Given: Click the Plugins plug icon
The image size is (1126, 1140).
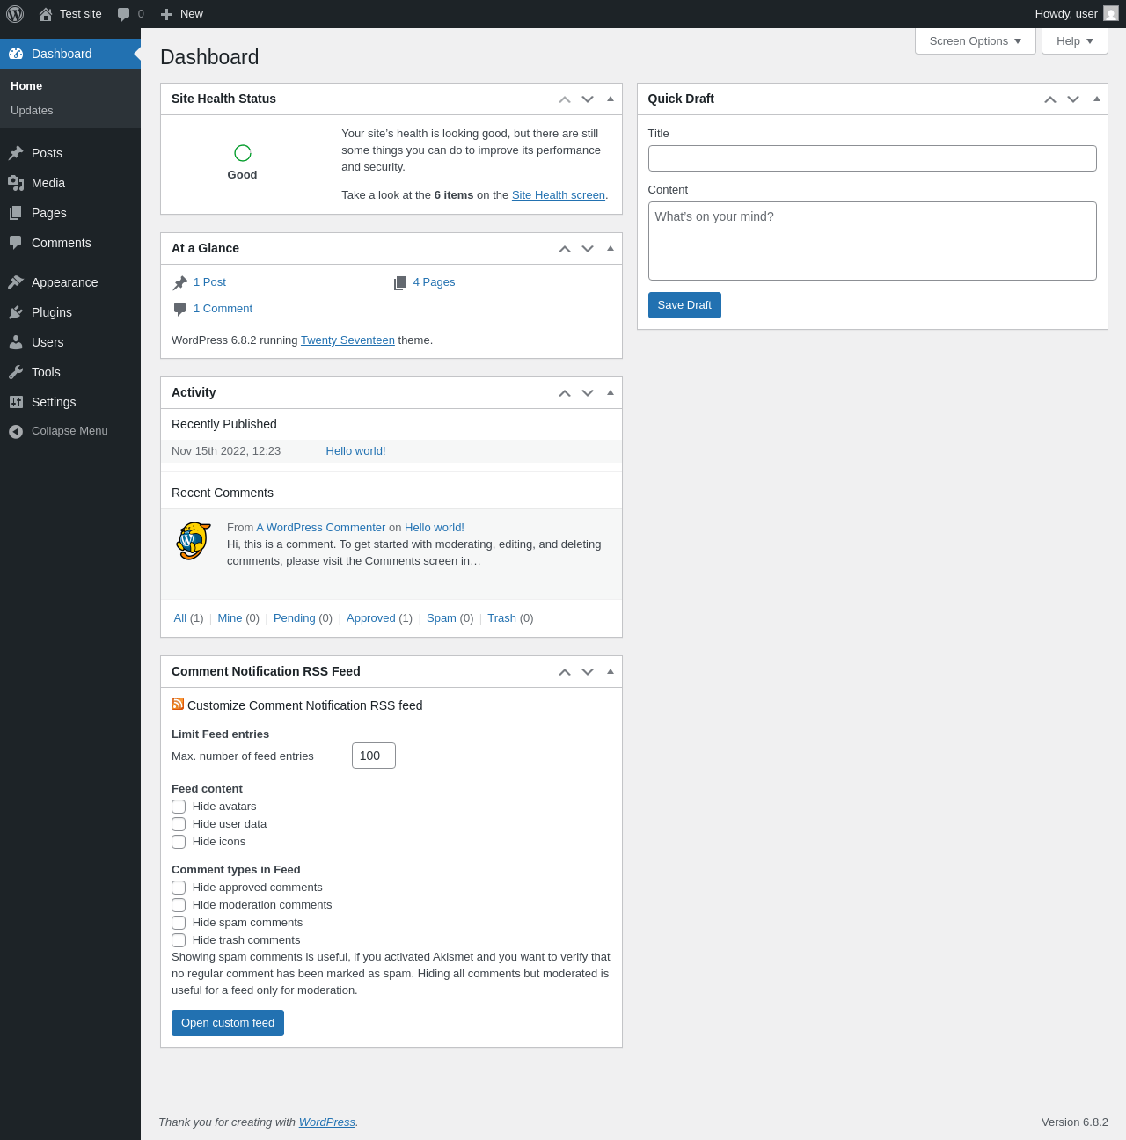Looking at the screenshot, I should click(16, 312).
